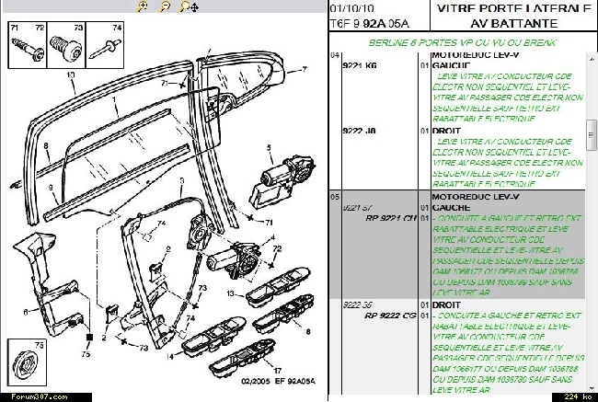Select part number 9222 J8
Viewport: 598px width, 402px height.
359,131
